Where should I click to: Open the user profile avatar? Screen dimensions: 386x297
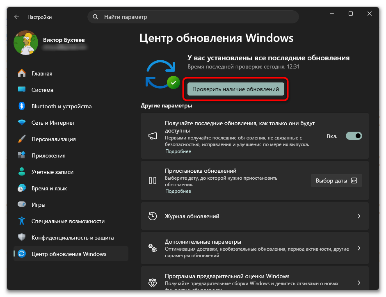pos(26,43)
